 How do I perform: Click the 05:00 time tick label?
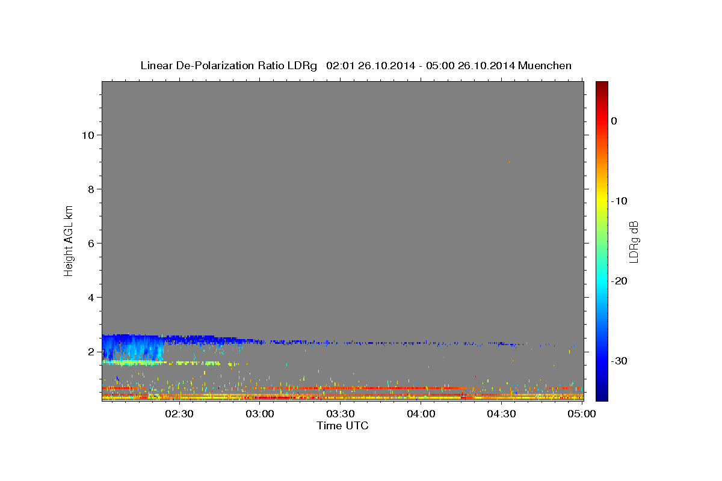click(582, 414)
